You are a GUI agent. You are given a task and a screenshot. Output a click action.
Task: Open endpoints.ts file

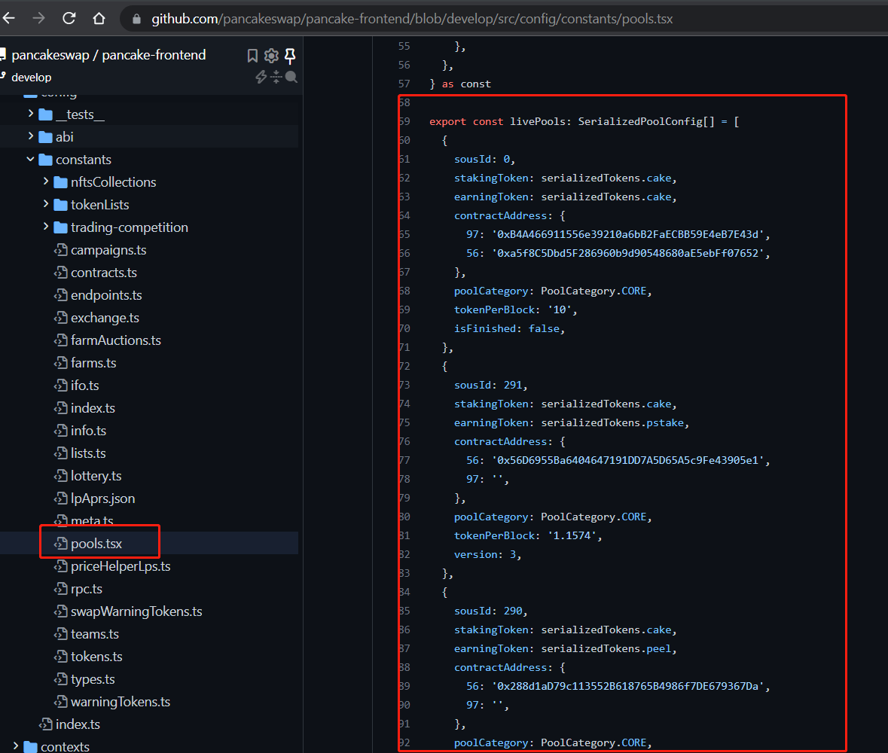[x=106, y=295]
